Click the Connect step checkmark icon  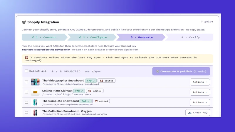click(x=33, y=37)
